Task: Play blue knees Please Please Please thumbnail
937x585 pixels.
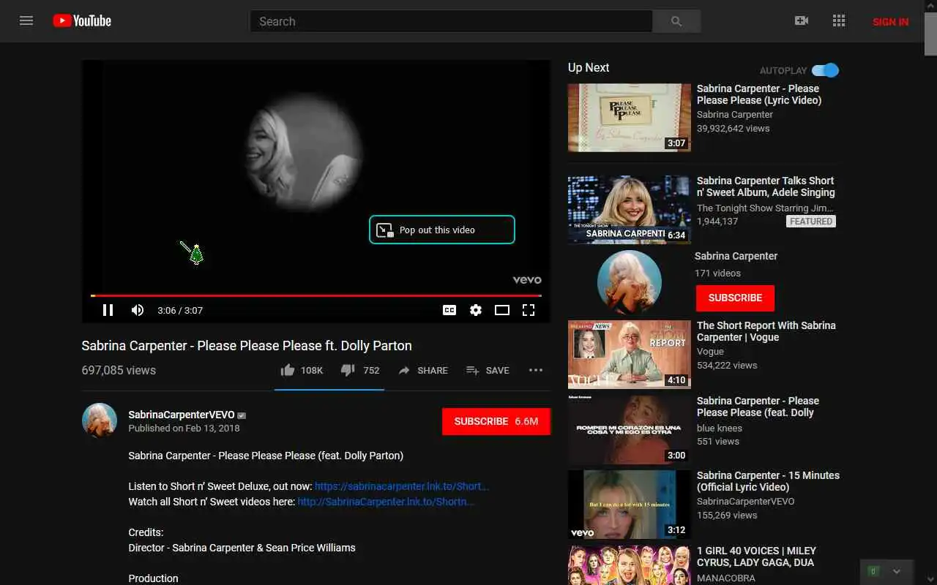Action: (x=630, y=430)
